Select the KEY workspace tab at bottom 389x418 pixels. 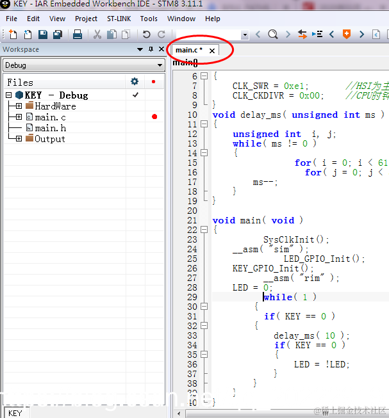pos(15,413)
